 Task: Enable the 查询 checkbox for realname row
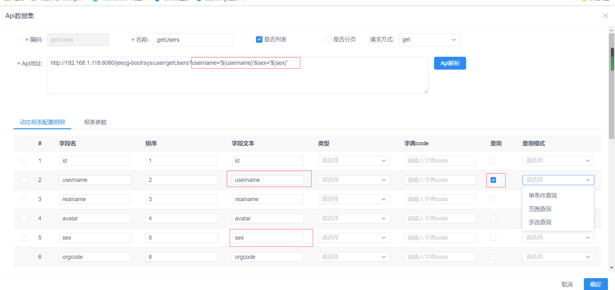[493, 199]
